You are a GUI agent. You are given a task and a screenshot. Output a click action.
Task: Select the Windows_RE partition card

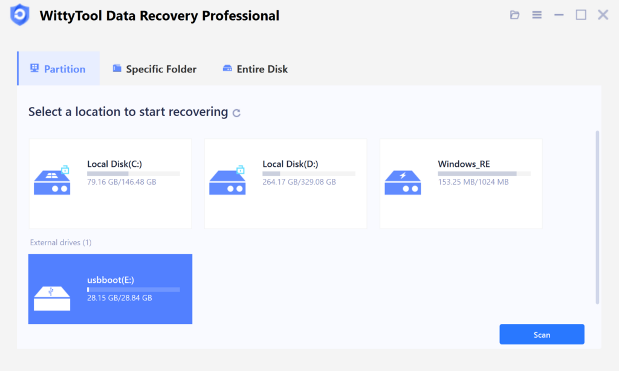coord(461,183)
